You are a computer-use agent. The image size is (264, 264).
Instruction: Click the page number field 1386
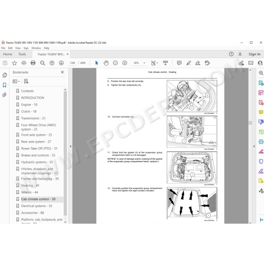[x=72, y=63]
